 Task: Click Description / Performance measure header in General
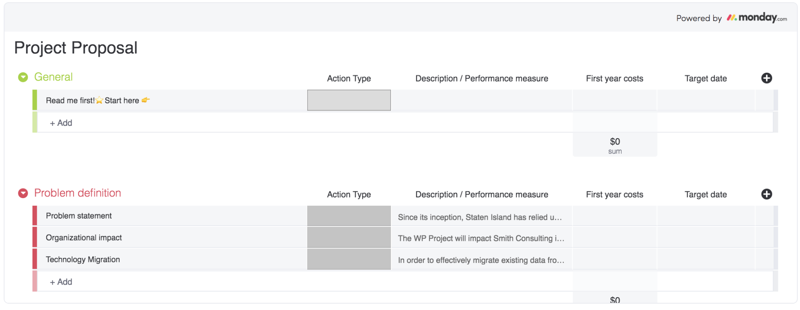(x=482, y=78)
